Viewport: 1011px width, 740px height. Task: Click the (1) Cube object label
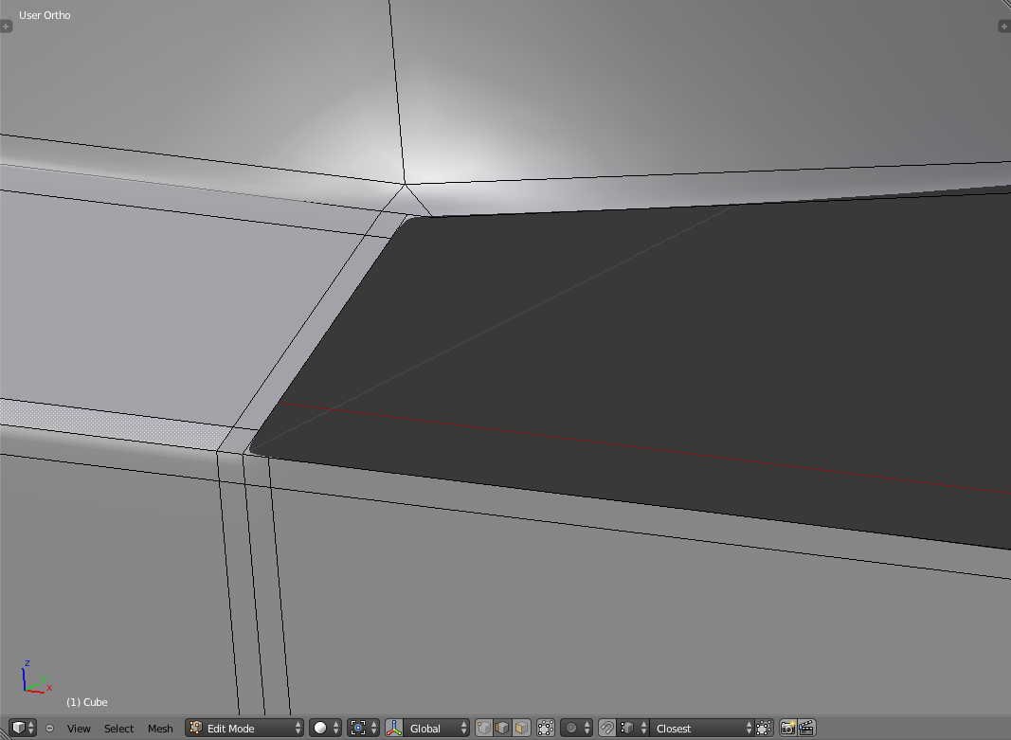[87, 702]
